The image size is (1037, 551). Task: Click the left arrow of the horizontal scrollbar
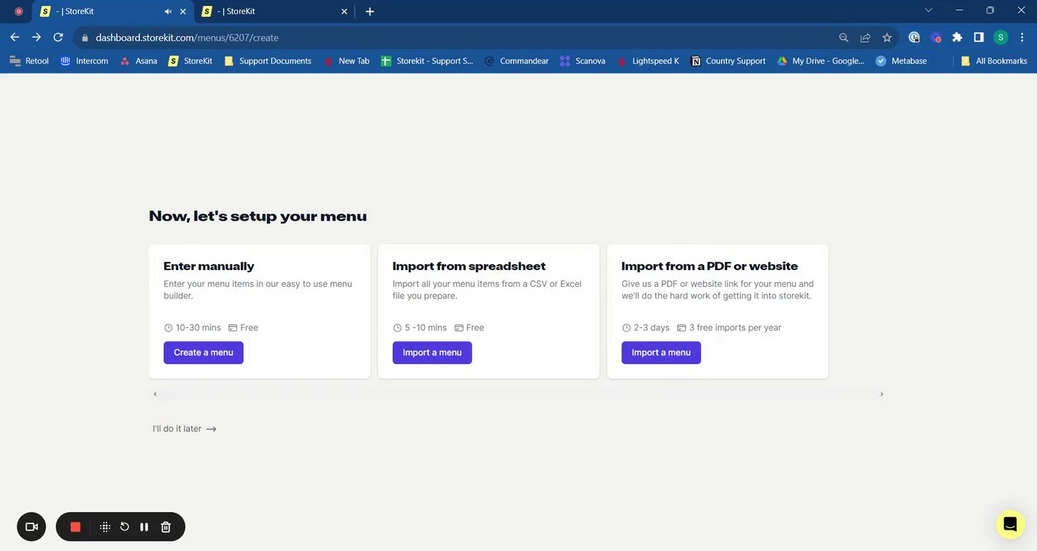(155, 394)
